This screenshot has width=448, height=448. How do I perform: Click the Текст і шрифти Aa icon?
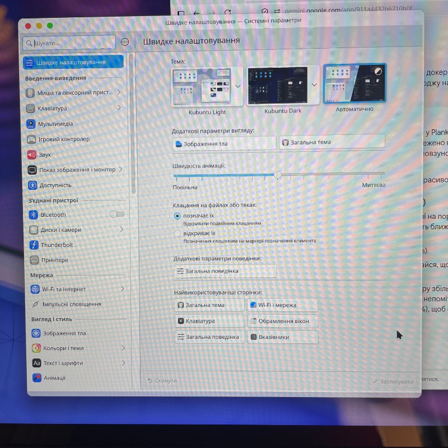click(x=36, y=363)
